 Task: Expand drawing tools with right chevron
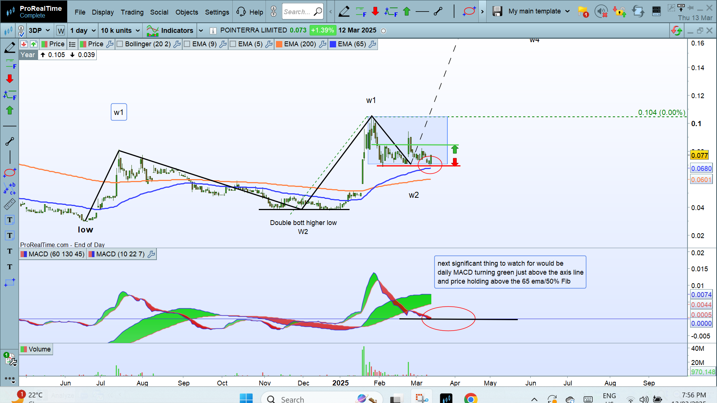pyautogui.click(x=482, y=12)
